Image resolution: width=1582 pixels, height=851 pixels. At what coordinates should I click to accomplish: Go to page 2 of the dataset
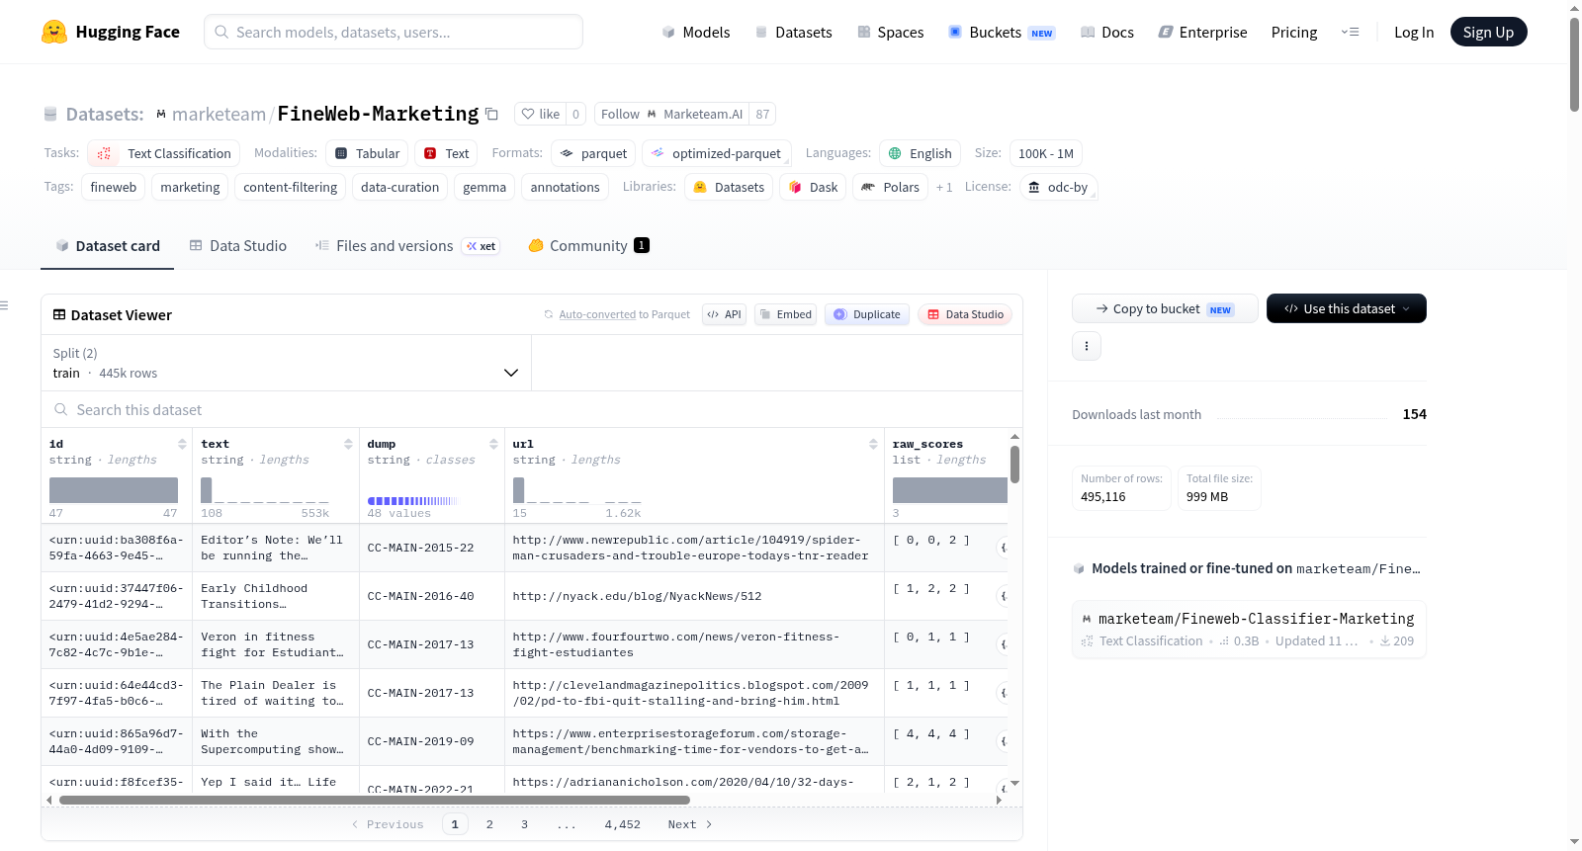point(489,824)
